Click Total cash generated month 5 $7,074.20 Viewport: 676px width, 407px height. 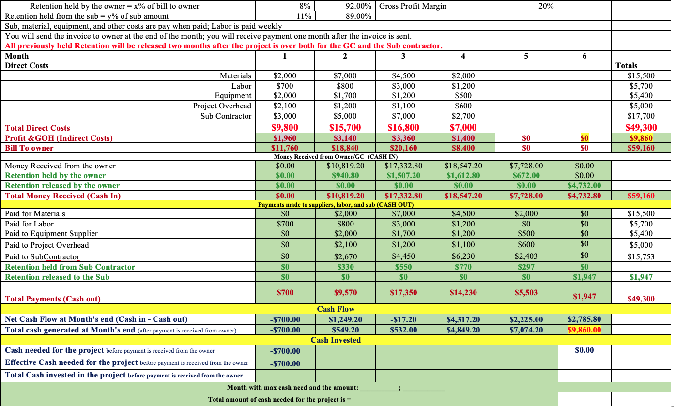click(526, 330)
